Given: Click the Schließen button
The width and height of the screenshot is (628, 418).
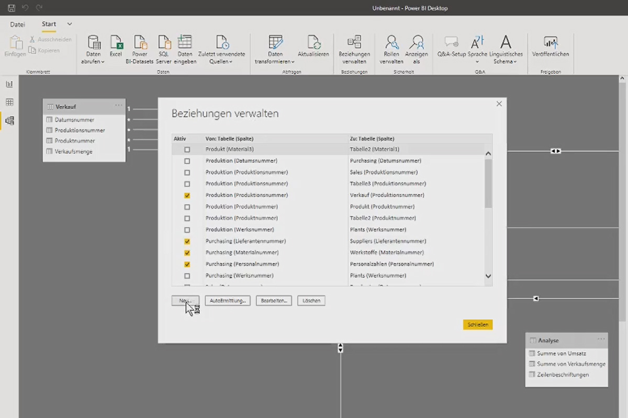Looking at the screenshot, I should [x=478, y=324].
